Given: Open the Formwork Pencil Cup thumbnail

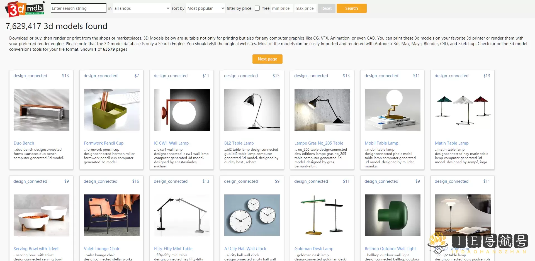Looking at the screenshot, I should [x=112, y=110].
